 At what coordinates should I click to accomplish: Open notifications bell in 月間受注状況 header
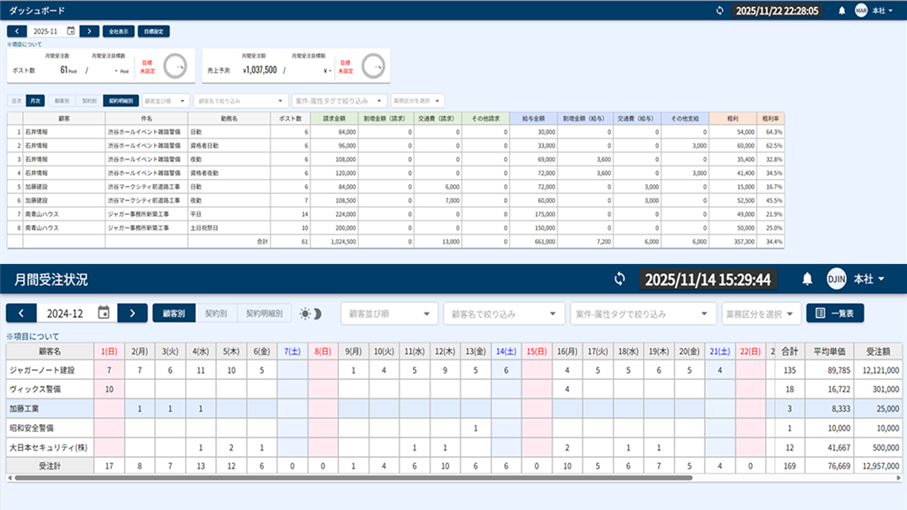[807, 279]
